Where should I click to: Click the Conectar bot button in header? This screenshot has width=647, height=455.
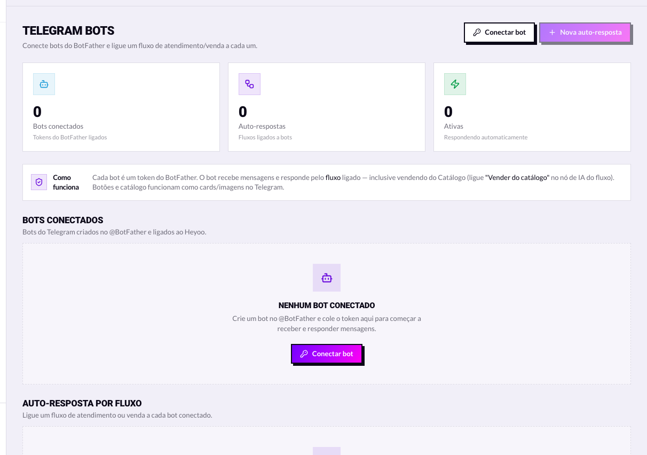(499, 33)
